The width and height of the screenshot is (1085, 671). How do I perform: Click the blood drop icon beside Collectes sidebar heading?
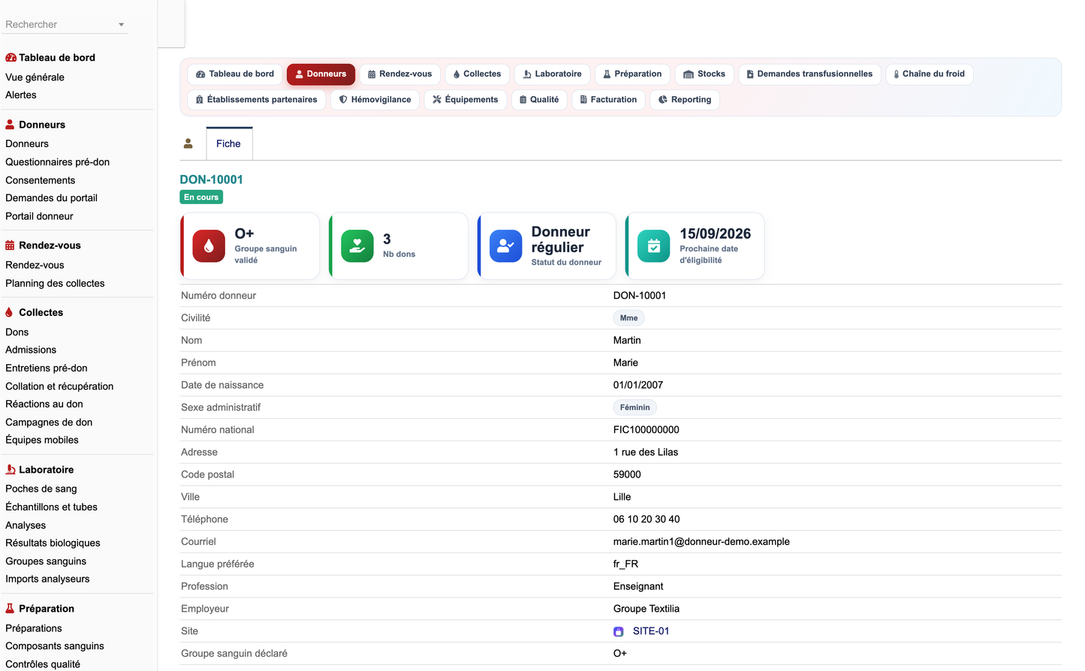[x=9, y=312]
